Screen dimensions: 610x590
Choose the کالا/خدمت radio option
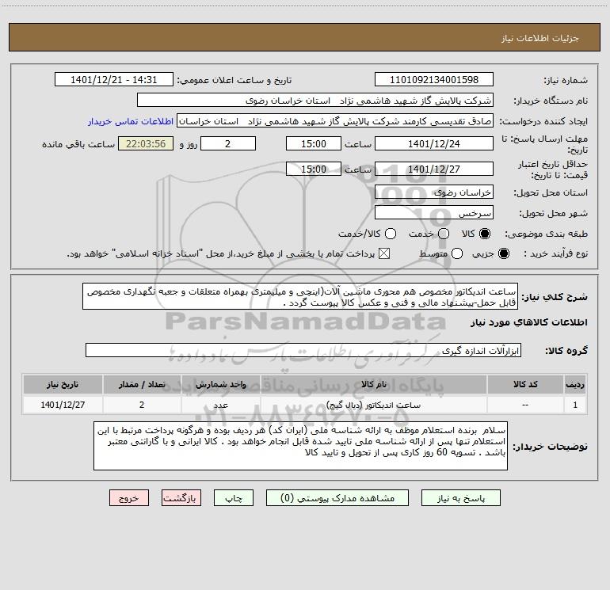[391, 234]
